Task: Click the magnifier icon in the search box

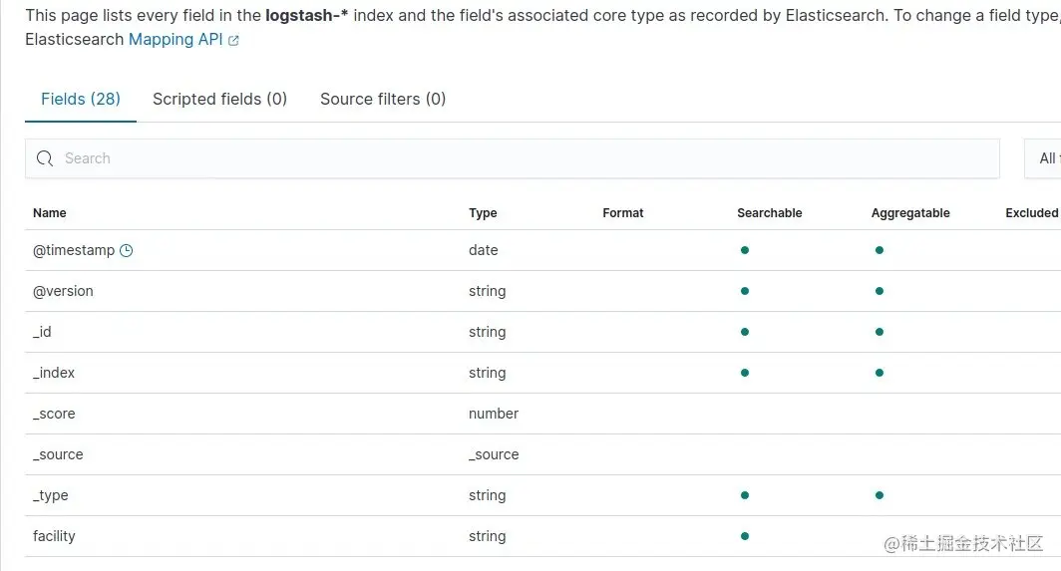Action: [x=45, y=158]
